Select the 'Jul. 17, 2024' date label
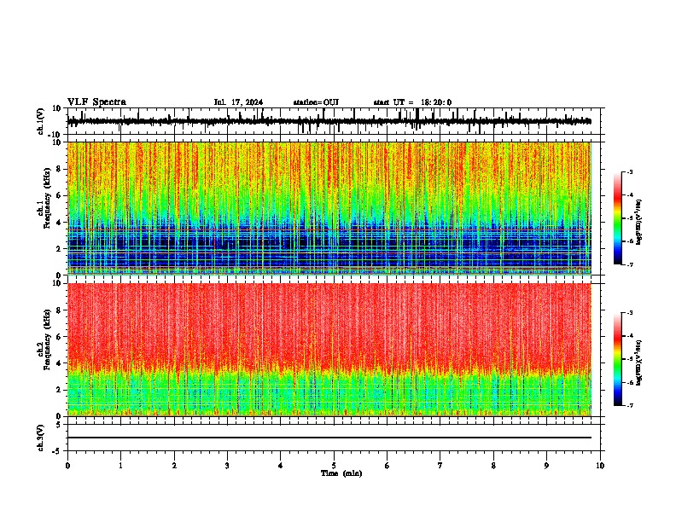 point(238,102)
